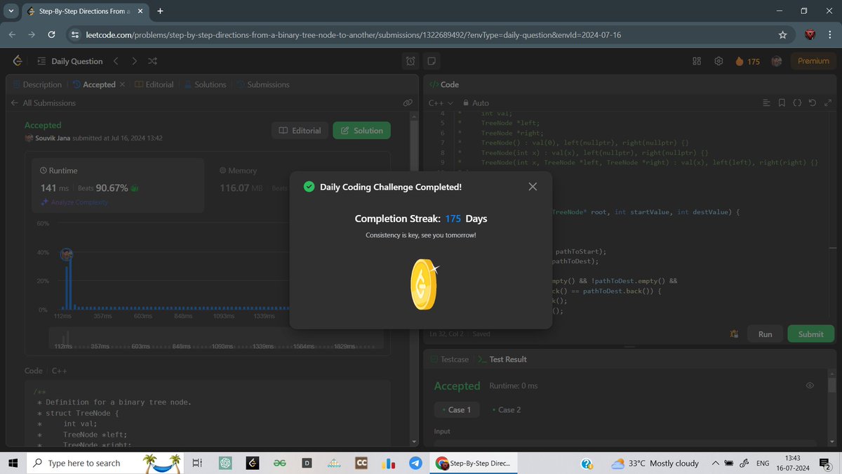Click the eye icon in Test Result panel
Viewport: 842px width, 474px height.
pyautogui.click(x=810, y=386)
